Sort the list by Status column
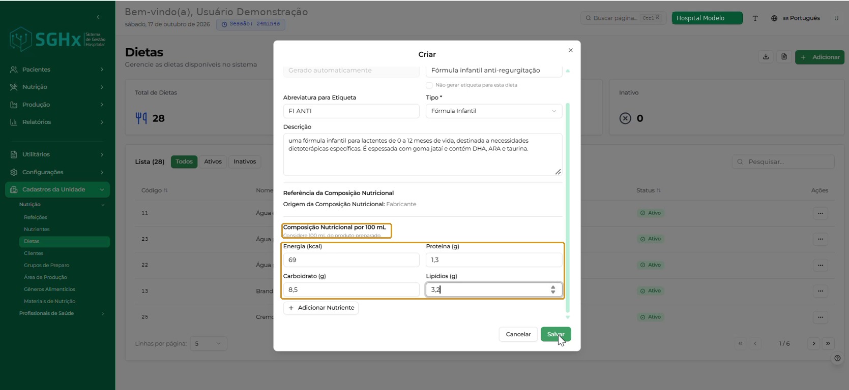Image resolution: width=849 pixels, height=390 pixels. [x=649, y=190]
